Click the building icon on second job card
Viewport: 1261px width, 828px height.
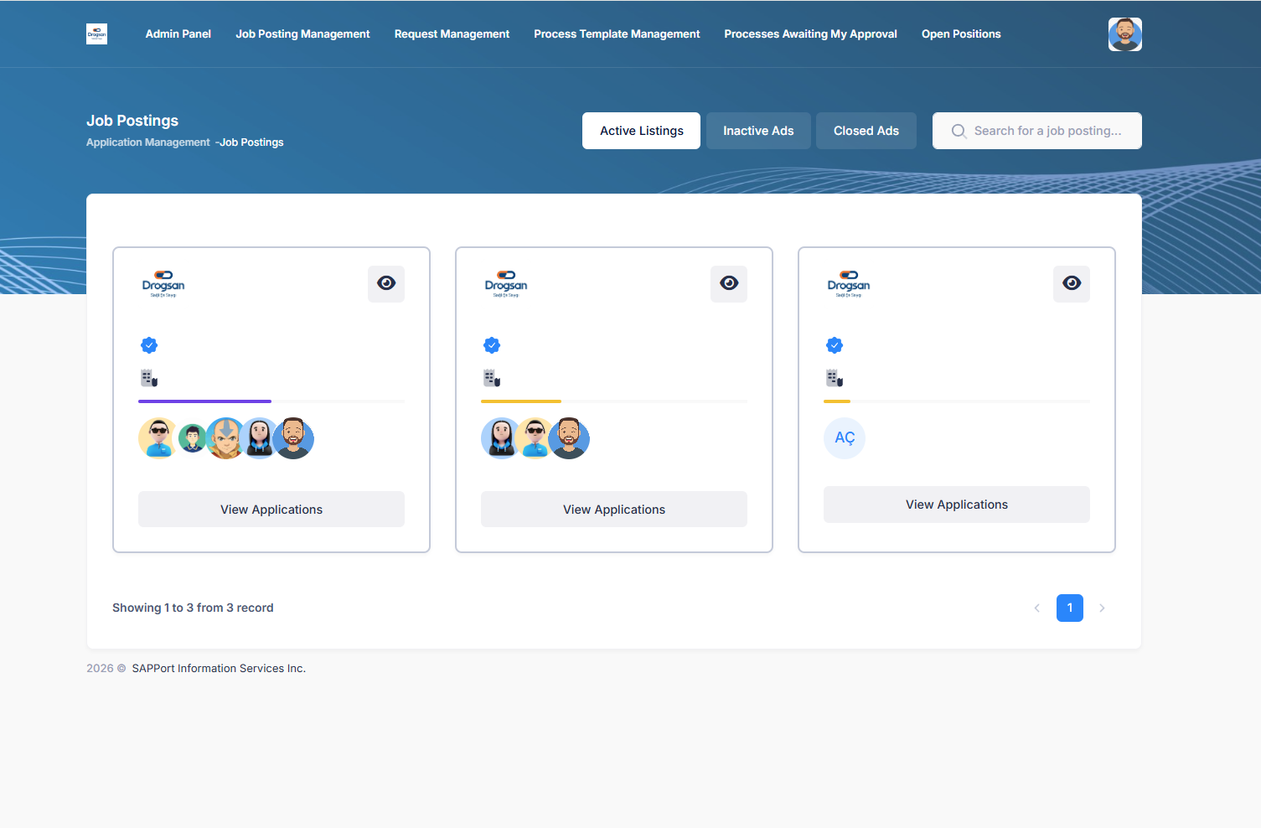(x=492, y=379)
